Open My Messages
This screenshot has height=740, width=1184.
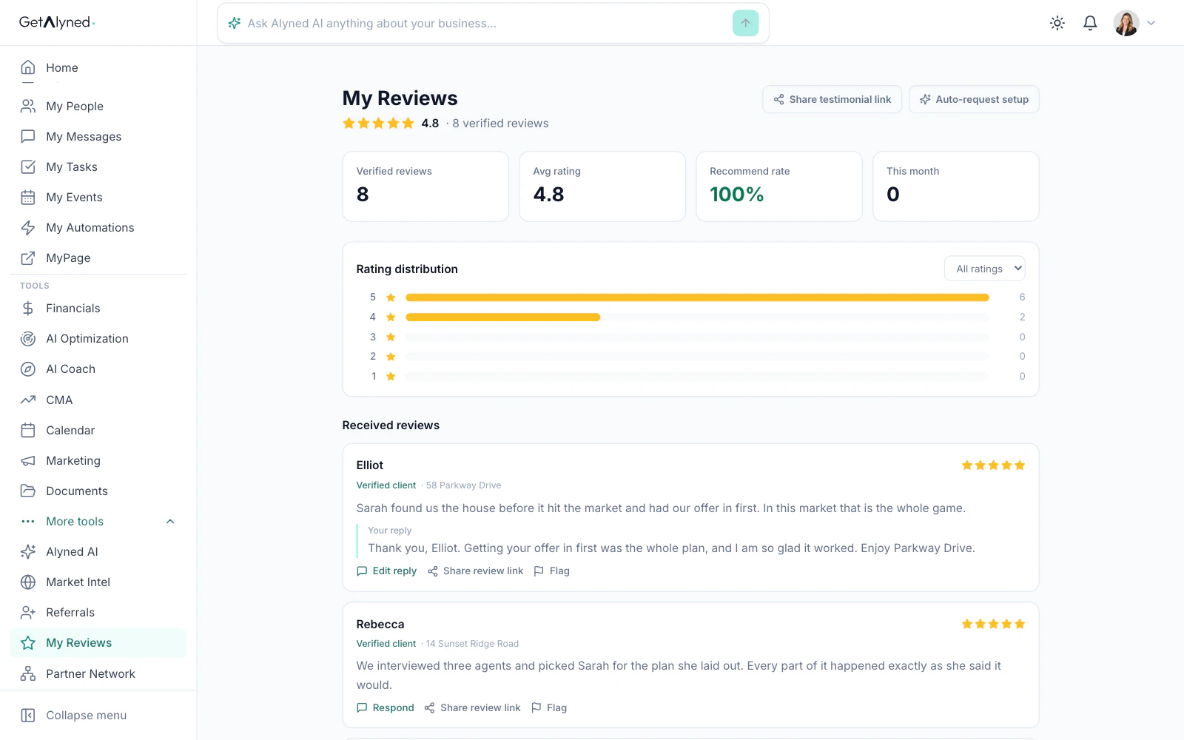98,136
